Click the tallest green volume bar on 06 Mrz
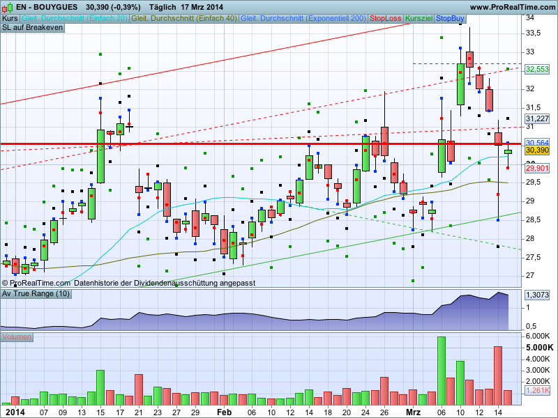This screenshot has width=558, height=418. click(x=442, y=371)
